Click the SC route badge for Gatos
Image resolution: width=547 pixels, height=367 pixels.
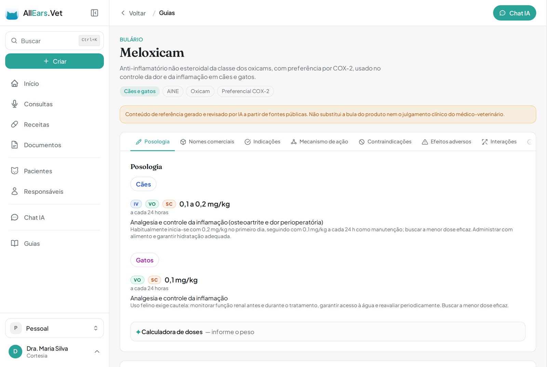tap(155, 280)
